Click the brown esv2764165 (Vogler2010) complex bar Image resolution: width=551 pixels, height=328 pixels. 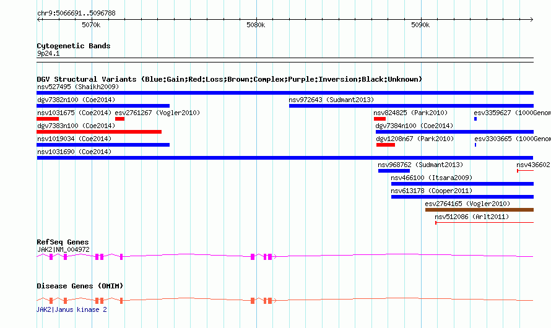pos(479,210)
